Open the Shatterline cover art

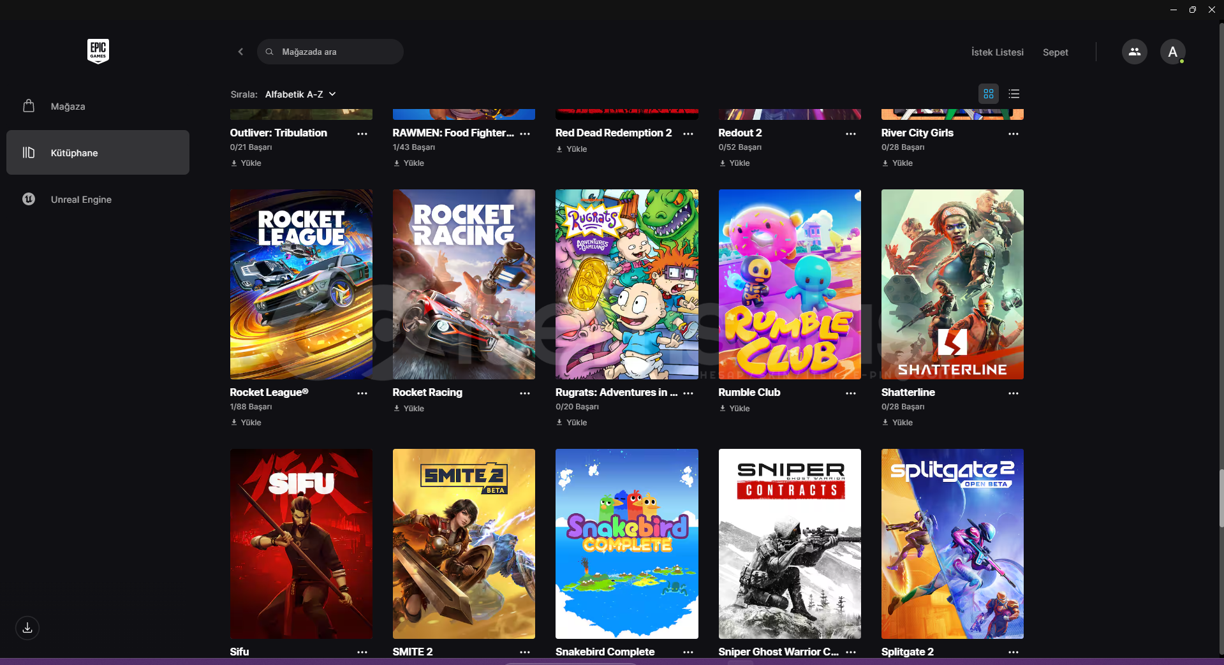pyautogui.click(x=952, y=284)
